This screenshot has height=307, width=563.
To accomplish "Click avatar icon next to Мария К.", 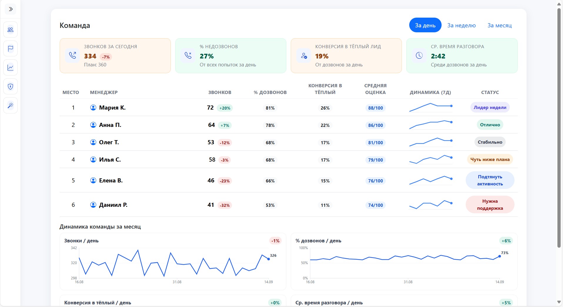I will (93, 108).
